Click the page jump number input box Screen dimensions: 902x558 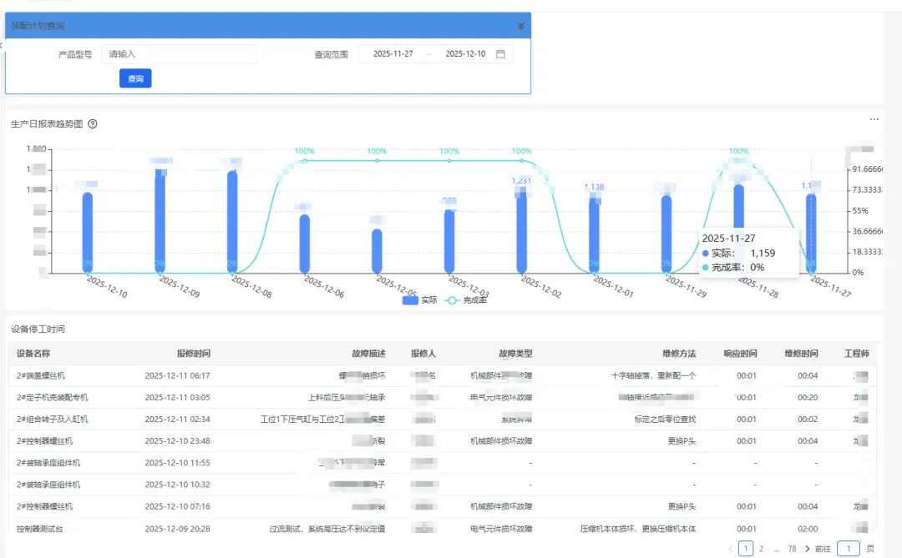tap(848, 548)
